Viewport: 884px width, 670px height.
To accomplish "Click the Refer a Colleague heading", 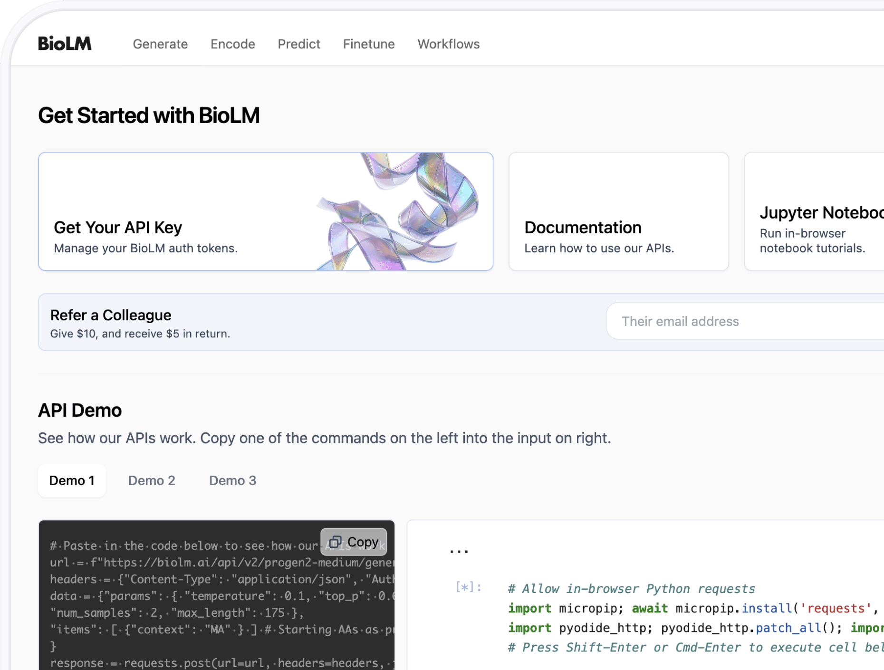I will pyautogui.click(x=110, y=315).
